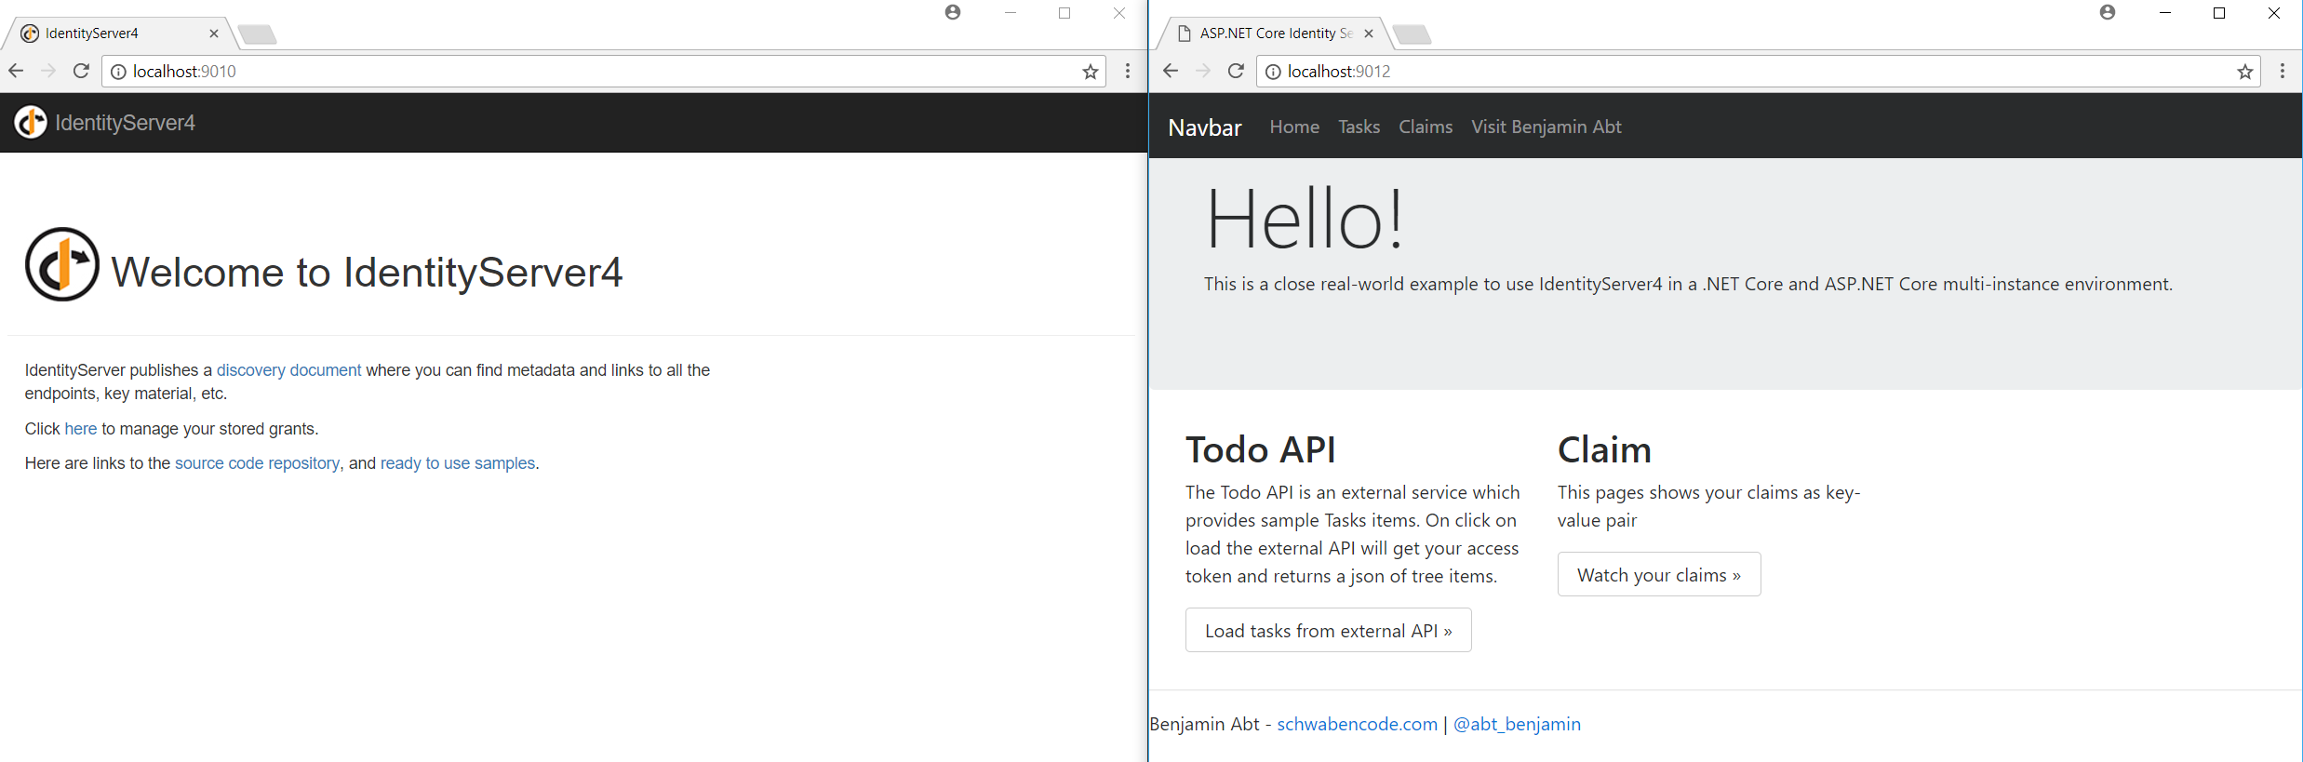Click the Todo API heading
Image resolution: width=2303 pixels, height=762 pixels.
tap(1260, 449)
